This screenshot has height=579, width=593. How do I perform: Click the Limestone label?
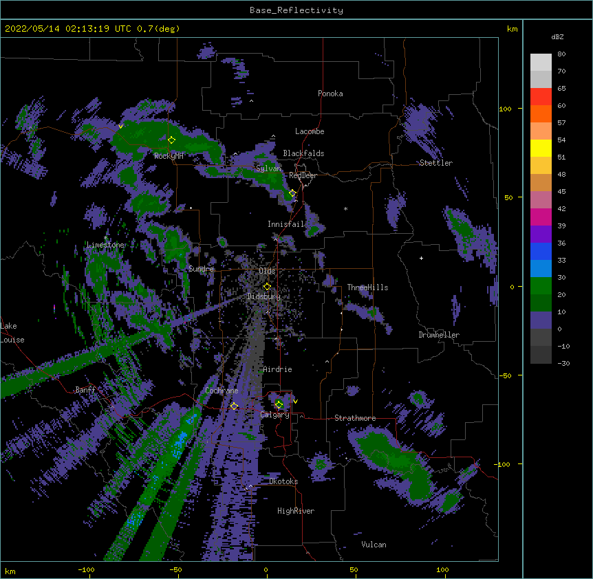click(x=105, y=245)
